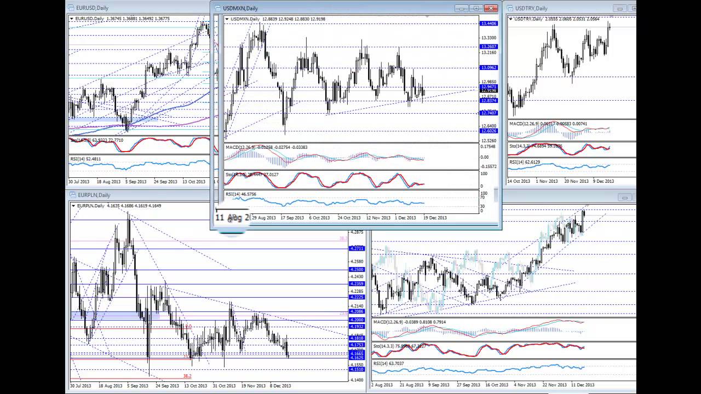Click the USDTRY,Daily window title icon
This screenshot has width=701, height=394.
tap(510, 8)
